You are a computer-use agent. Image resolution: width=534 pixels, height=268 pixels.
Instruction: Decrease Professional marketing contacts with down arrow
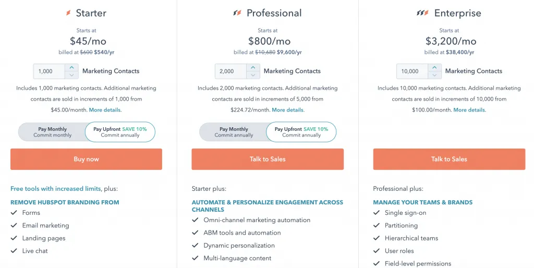253,75
